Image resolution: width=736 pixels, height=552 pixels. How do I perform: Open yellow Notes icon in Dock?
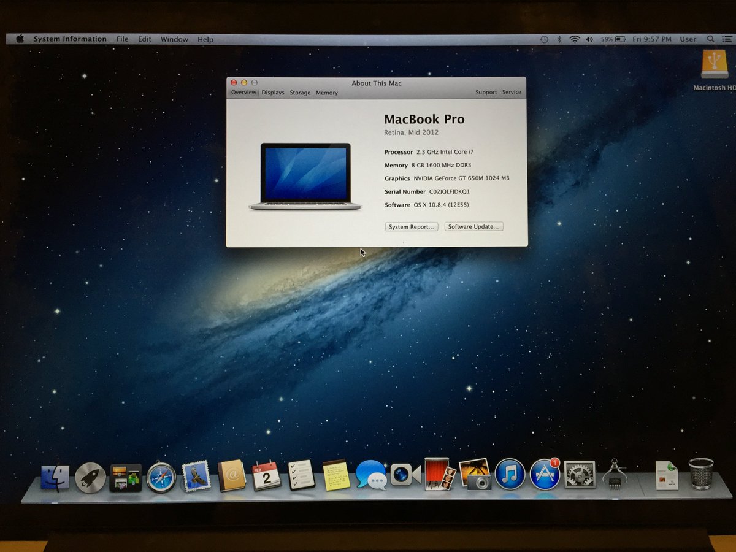pos(336,475)
